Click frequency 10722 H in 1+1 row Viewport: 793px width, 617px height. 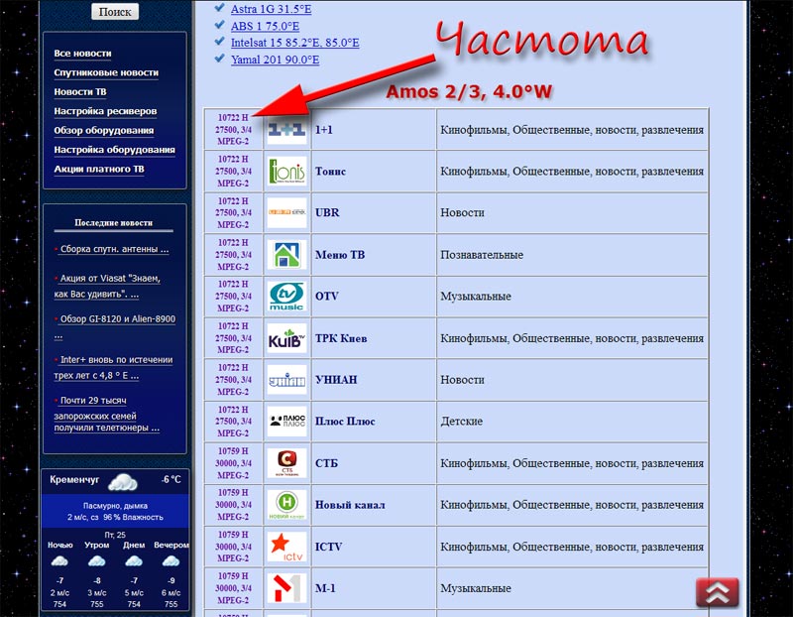(233, 118)
